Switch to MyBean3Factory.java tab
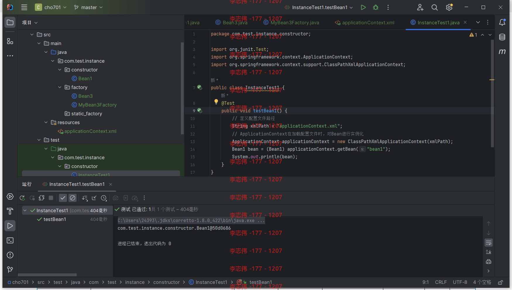This screenshot has height=290, width=512. [x=291, y=23]
